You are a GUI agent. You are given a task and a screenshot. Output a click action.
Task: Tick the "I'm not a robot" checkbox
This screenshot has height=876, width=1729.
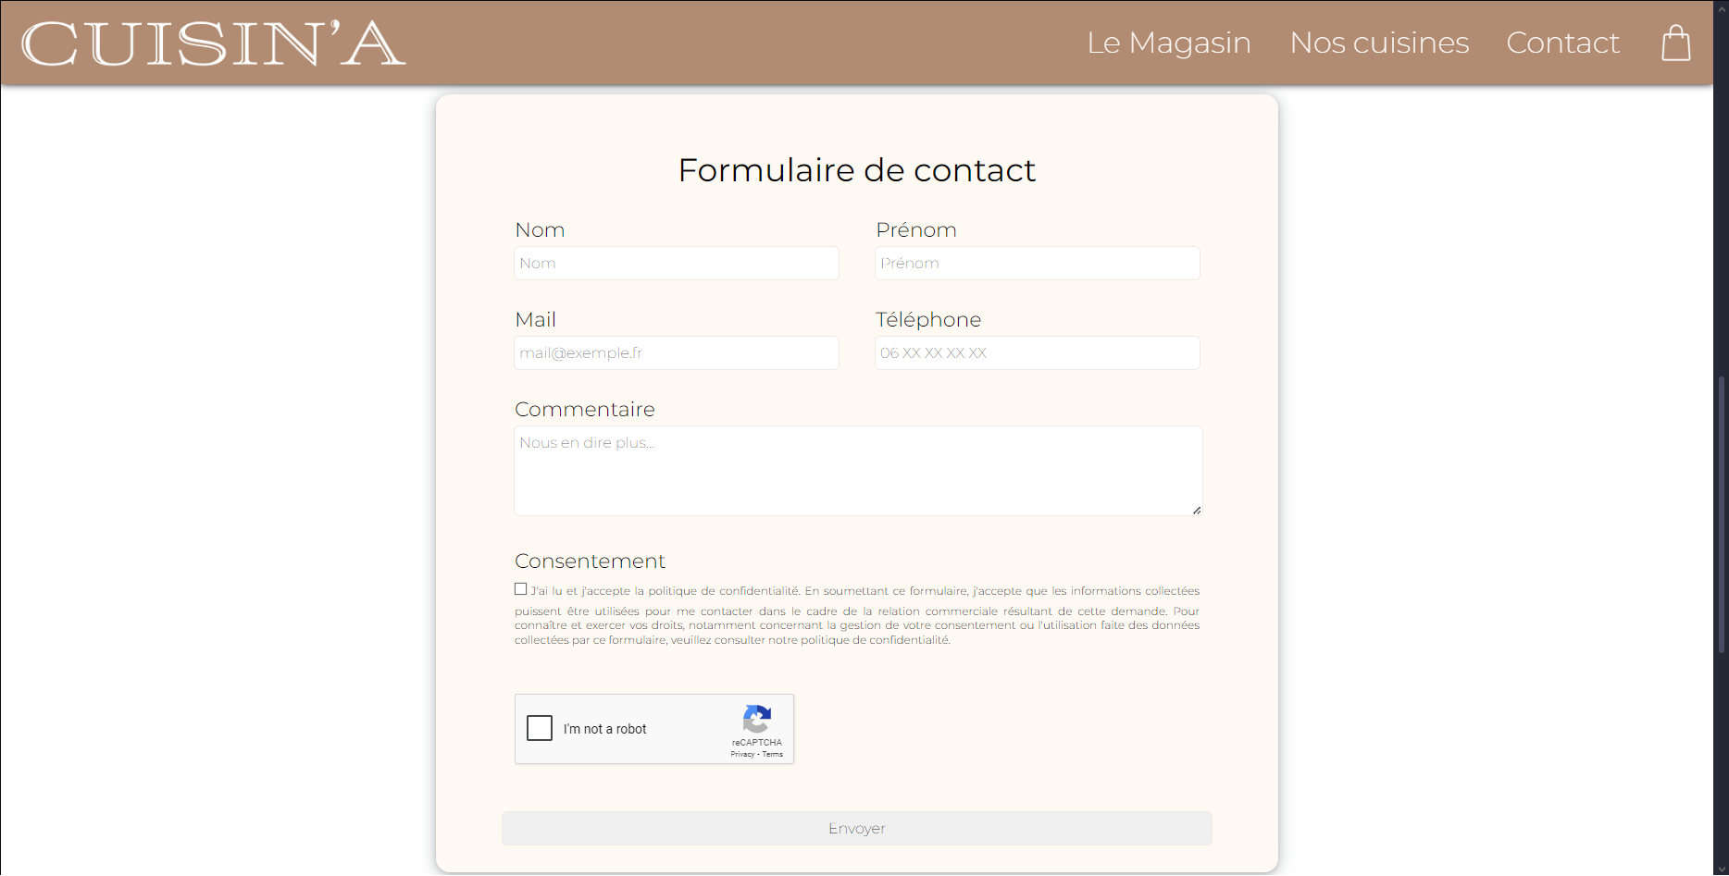point(540,728)
